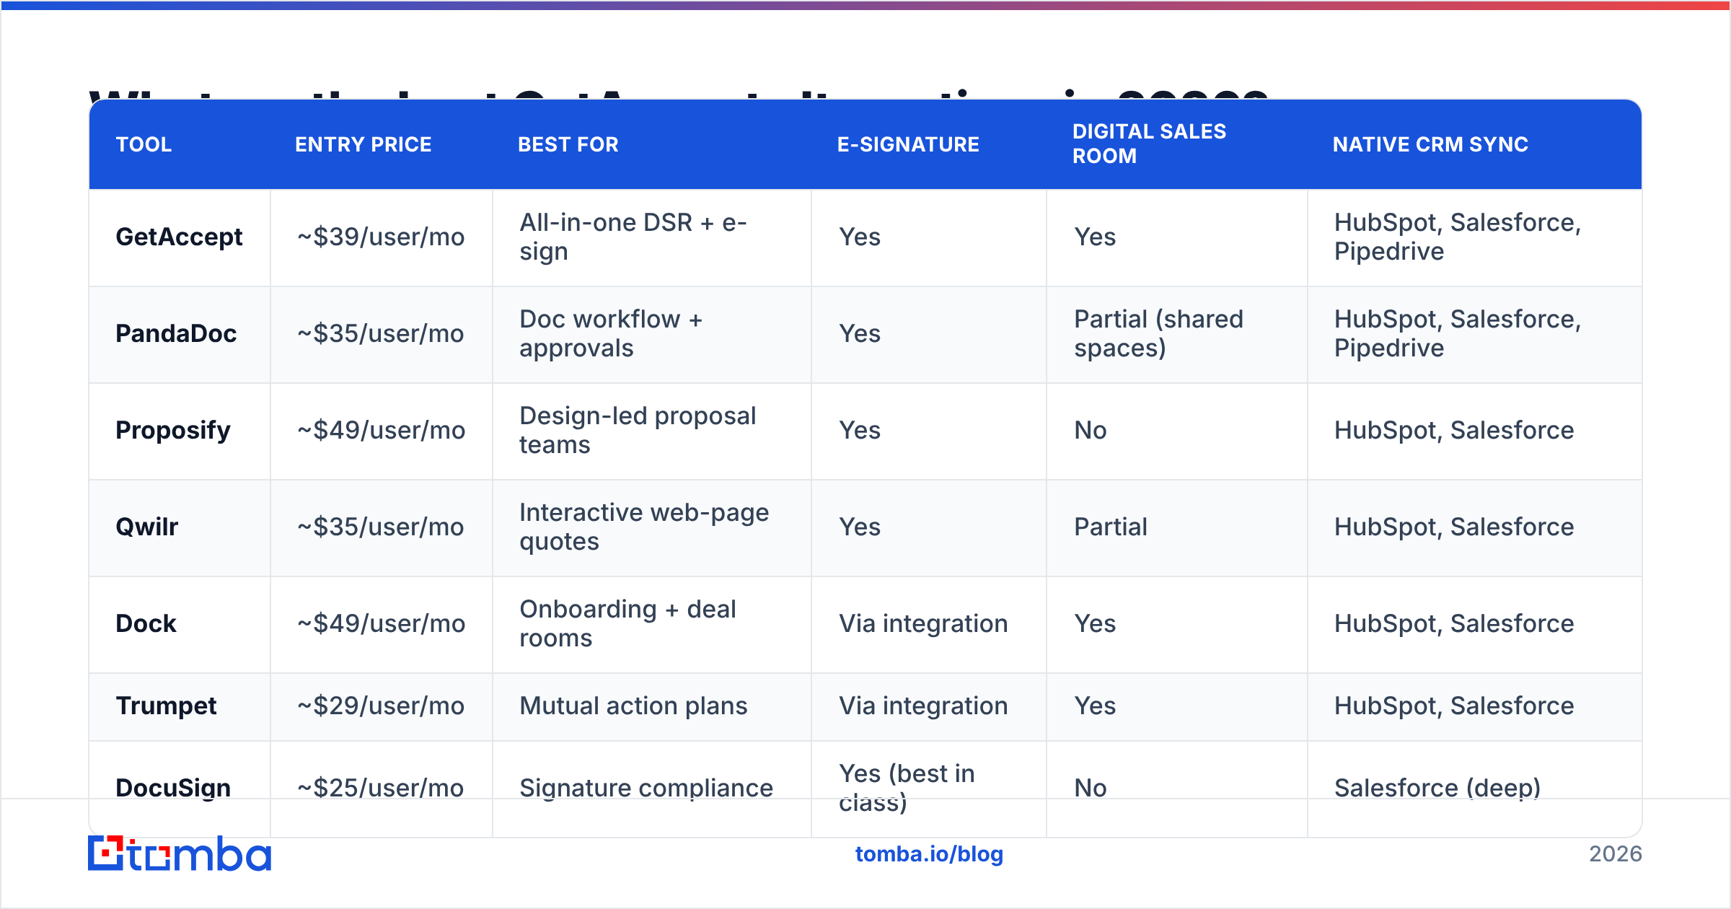Click Dock's 'Via integration' cell

coord(929,624)
